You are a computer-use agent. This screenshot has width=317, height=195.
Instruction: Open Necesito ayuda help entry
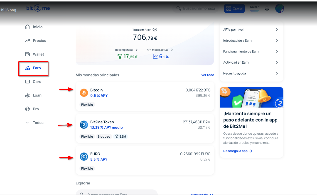click(x=251, y=73)
